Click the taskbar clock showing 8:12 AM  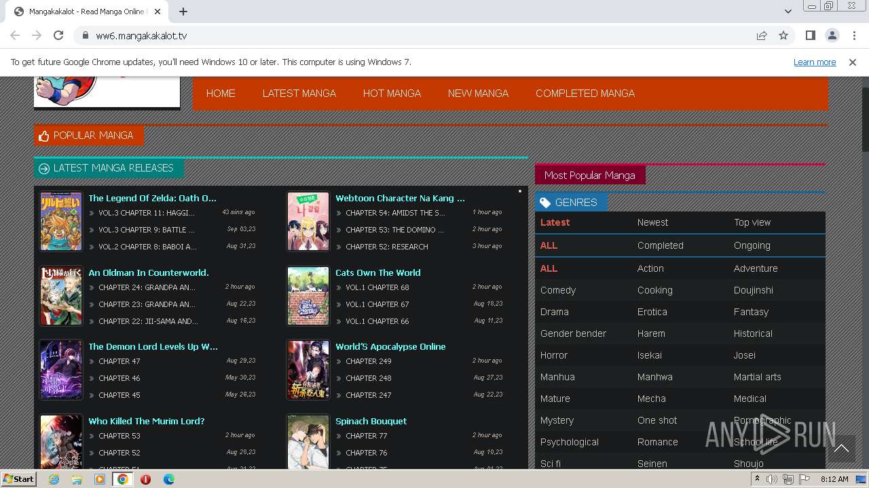(834, 479)
